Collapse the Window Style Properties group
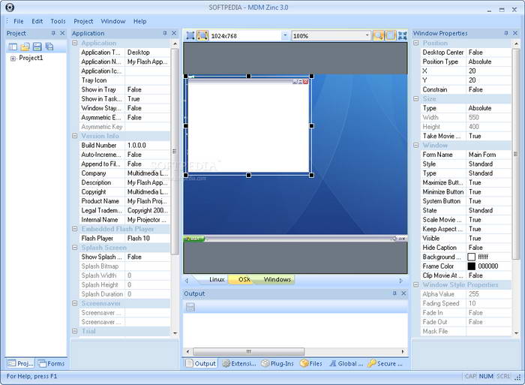The width and height of the screenshot is (525, 385). [x=416, y=284]
